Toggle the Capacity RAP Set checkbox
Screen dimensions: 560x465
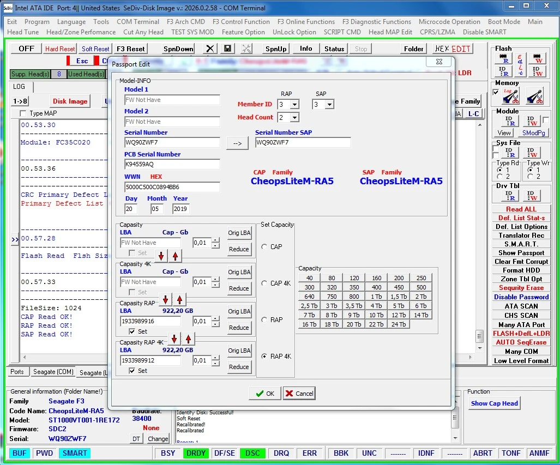(132, 331)
